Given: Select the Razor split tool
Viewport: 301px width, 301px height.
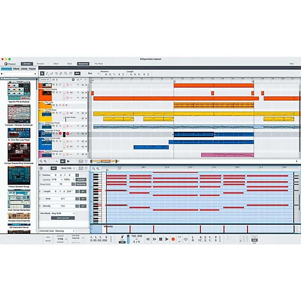Looking at the screenshot, I should pos(56,74).
